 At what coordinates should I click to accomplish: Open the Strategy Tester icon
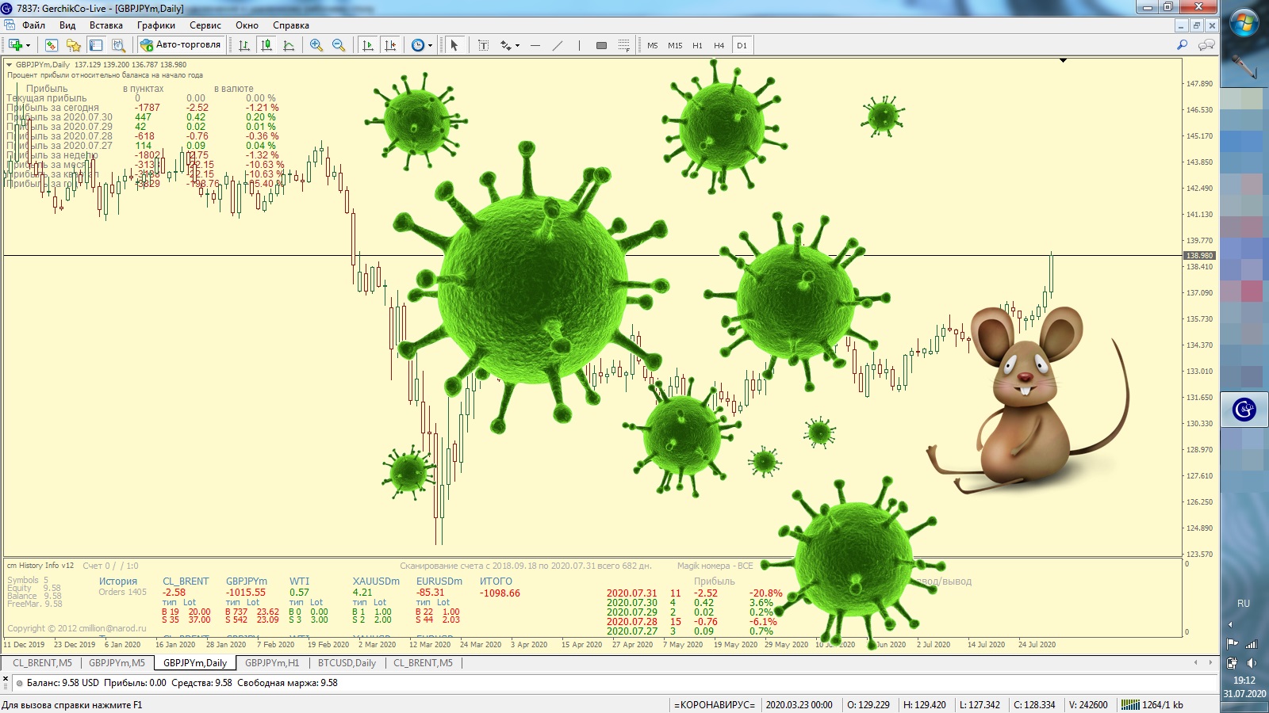(x=118, y=45)
